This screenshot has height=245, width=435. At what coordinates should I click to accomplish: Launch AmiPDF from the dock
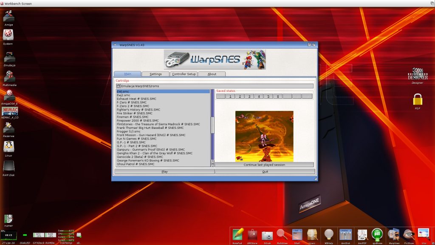coord(362,235)
